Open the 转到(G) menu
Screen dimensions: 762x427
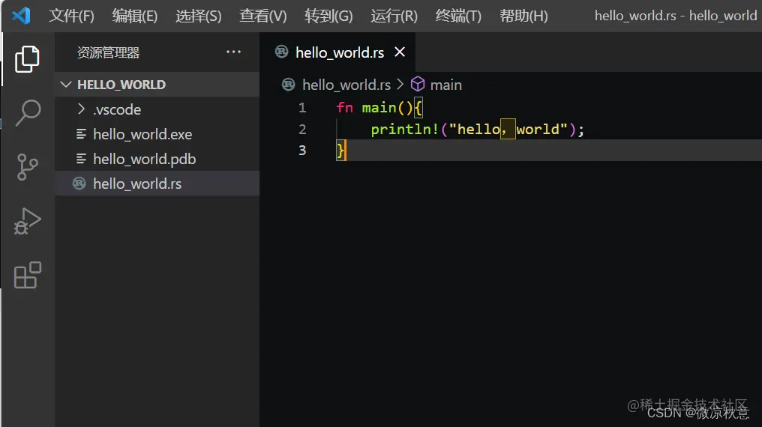[328, 16]
